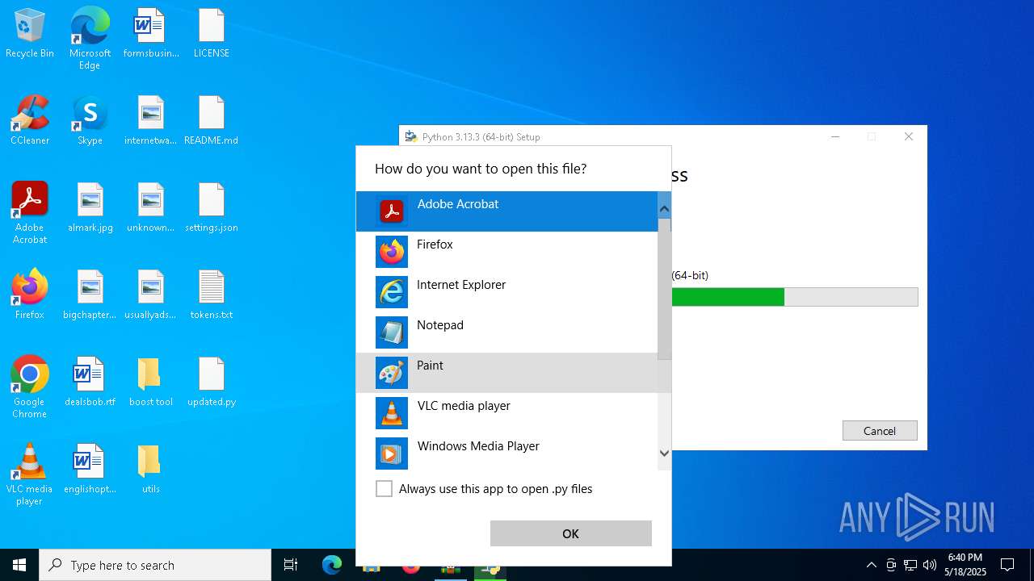Select the almark.jpg image file
The height and width of the screenshot is (581, 1034).
pyautogui.click(x=90, y=208)
